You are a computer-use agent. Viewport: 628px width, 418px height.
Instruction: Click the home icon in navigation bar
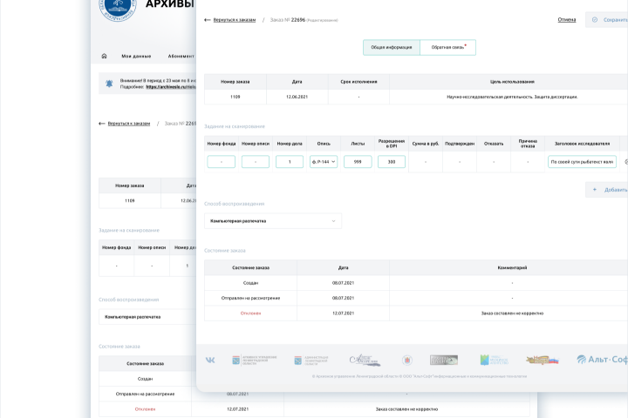104,56
